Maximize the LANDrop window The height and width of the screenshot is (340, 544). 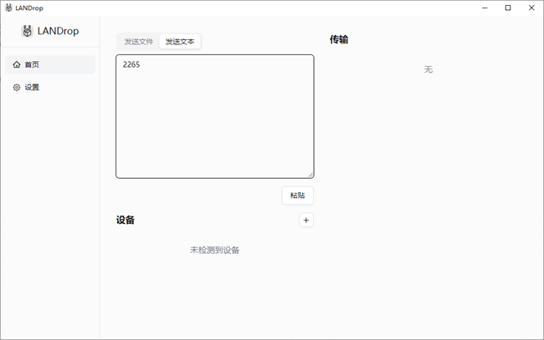508,8
